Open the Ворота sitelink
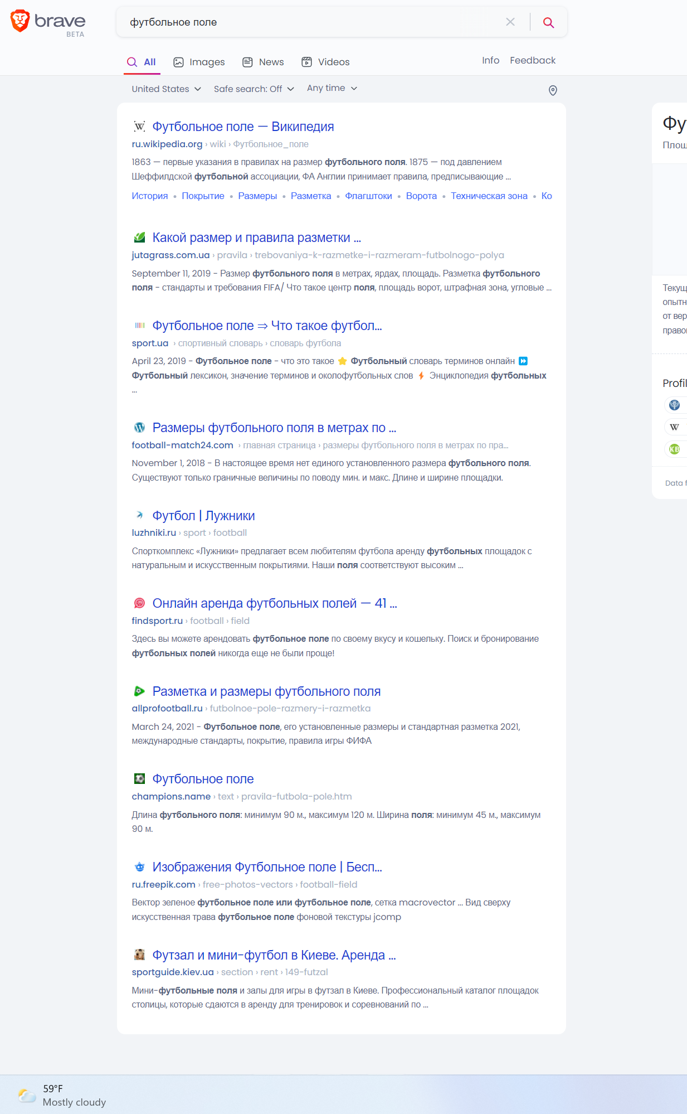 421,196
